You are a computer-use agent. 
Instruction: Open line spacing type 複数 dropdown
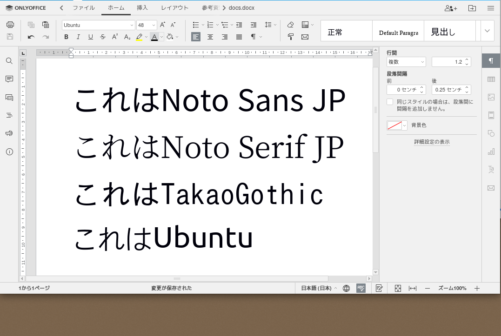[406, 62]
